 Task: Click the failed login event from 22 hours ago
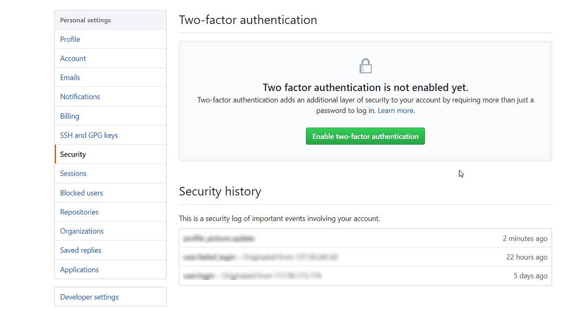365,257
